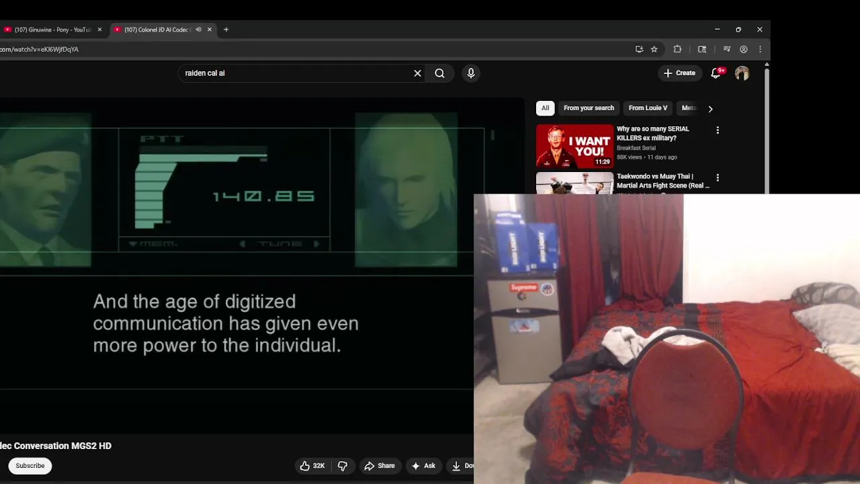Subscribe to the channel
Screen dimensions: 860x484
pos(30,466)
